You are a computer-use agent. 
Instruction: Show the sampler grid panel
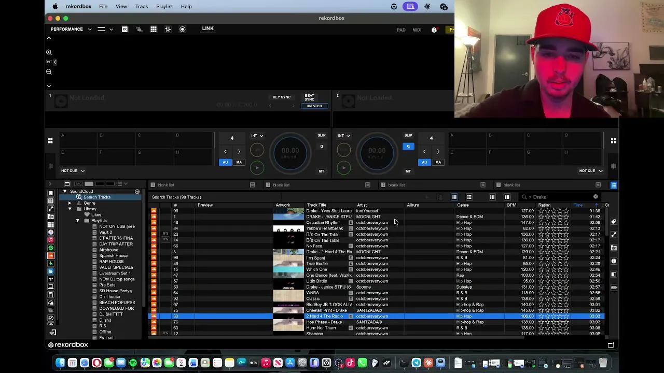click(154, 30)
